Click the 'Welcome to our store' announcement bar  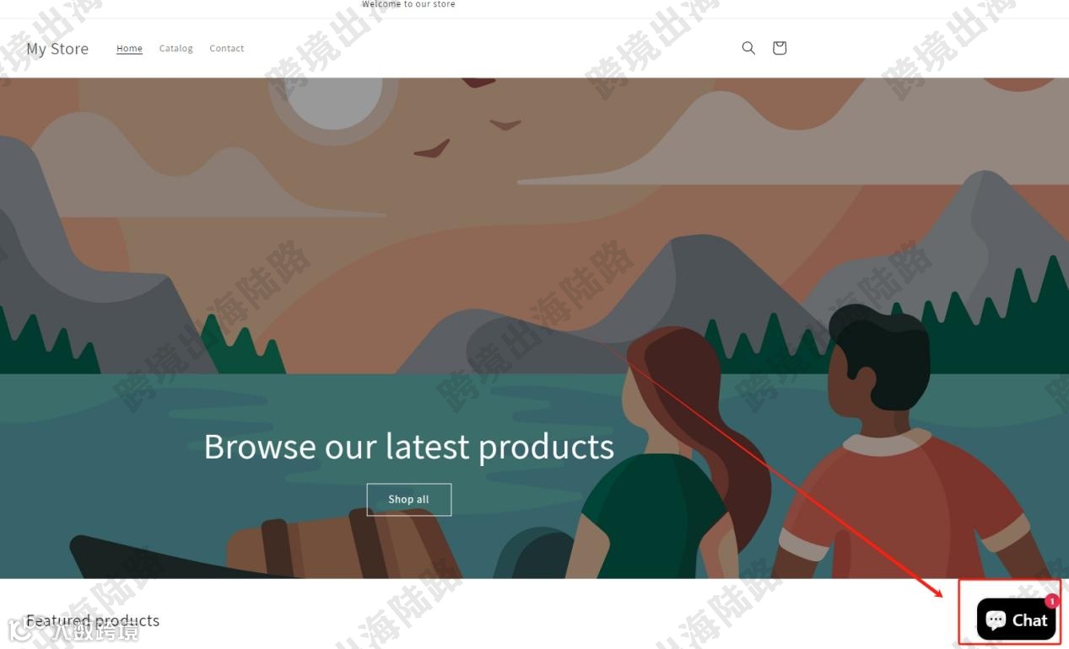409,5
